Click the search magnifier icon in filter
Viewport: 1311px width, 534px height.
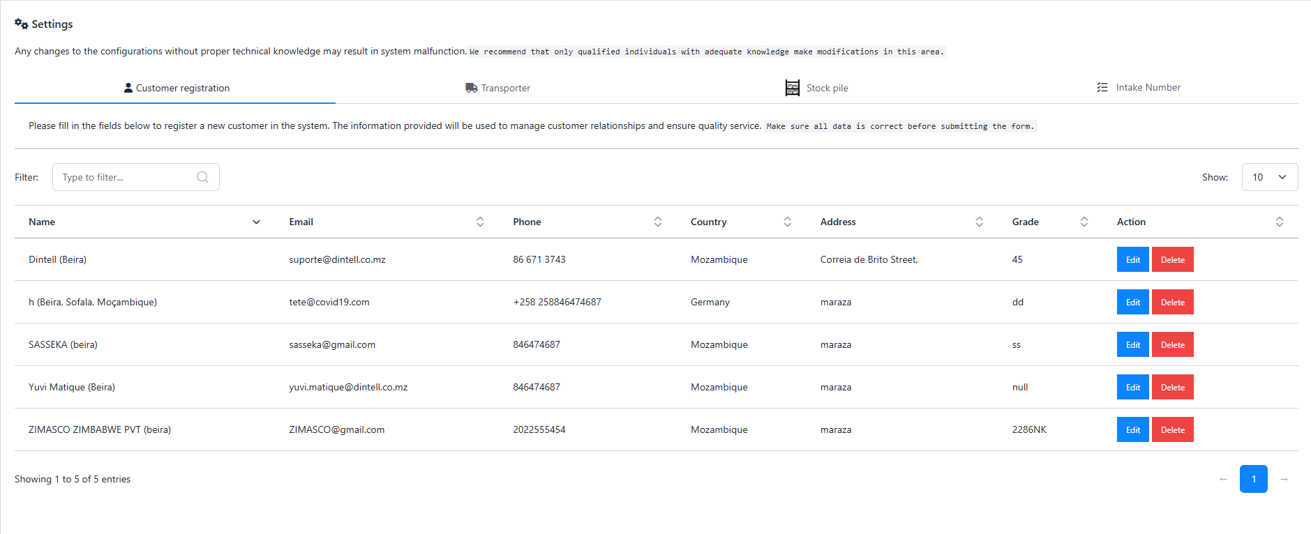click(x=202, y=177)
